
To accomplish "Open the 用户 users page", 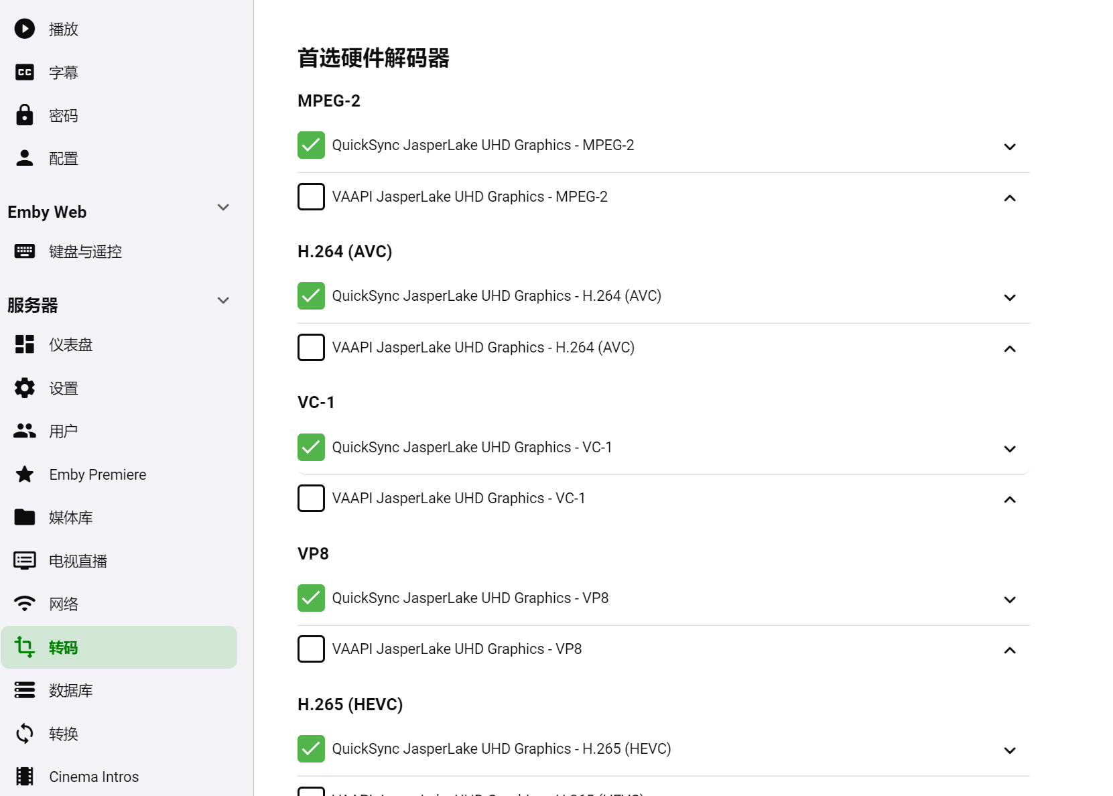I will point(63,431).
